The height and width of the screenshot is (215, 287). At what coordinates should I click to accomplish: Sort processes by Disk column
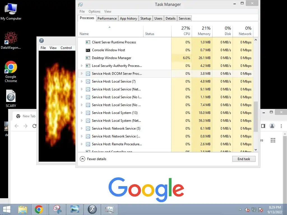(x=223, y=31)
